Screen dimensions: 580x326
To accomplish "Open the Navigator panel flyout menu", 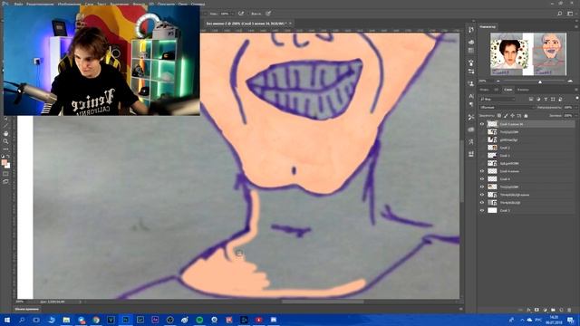I will click(576, 26).
